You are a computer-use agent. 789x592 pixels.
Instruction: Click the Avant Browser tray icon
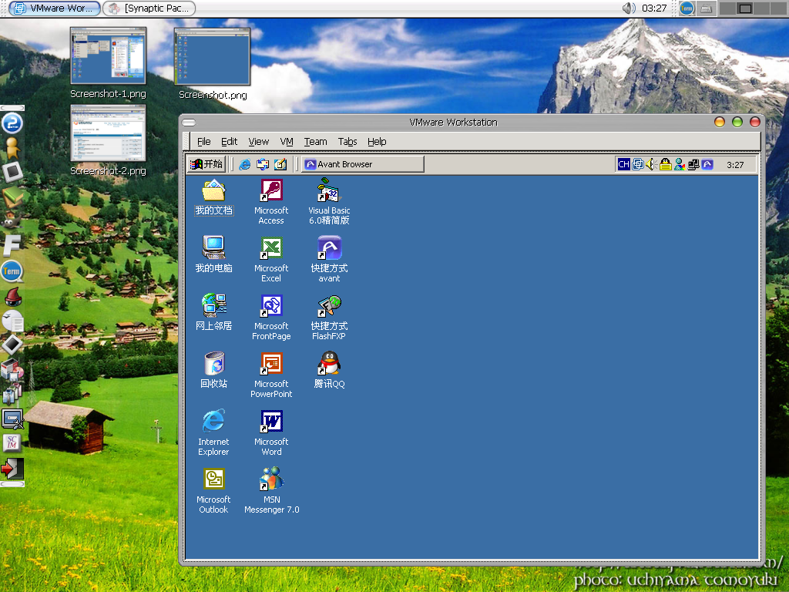[707, 164]
